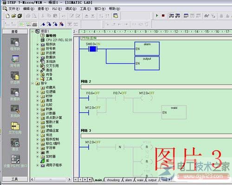Open the 工具 menu
Screen dimensions: 232x185
(85, 9)
